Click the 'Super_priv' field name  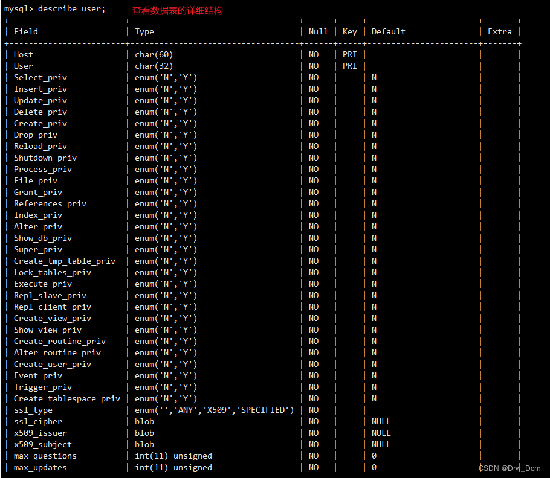click(x=38, y=250)
